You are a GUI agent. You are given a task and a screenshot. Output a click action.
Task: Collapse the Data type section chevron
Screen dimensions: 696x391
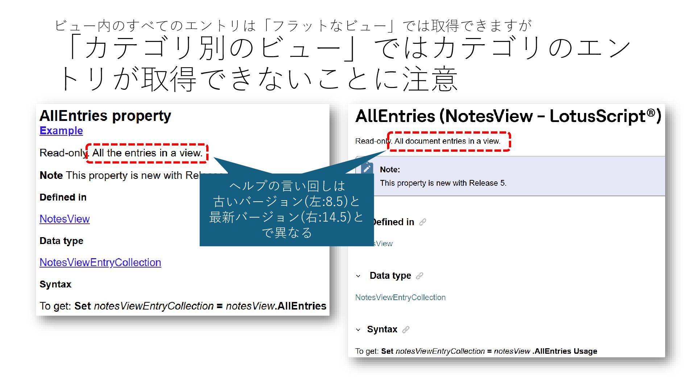[x=358, y=276]
